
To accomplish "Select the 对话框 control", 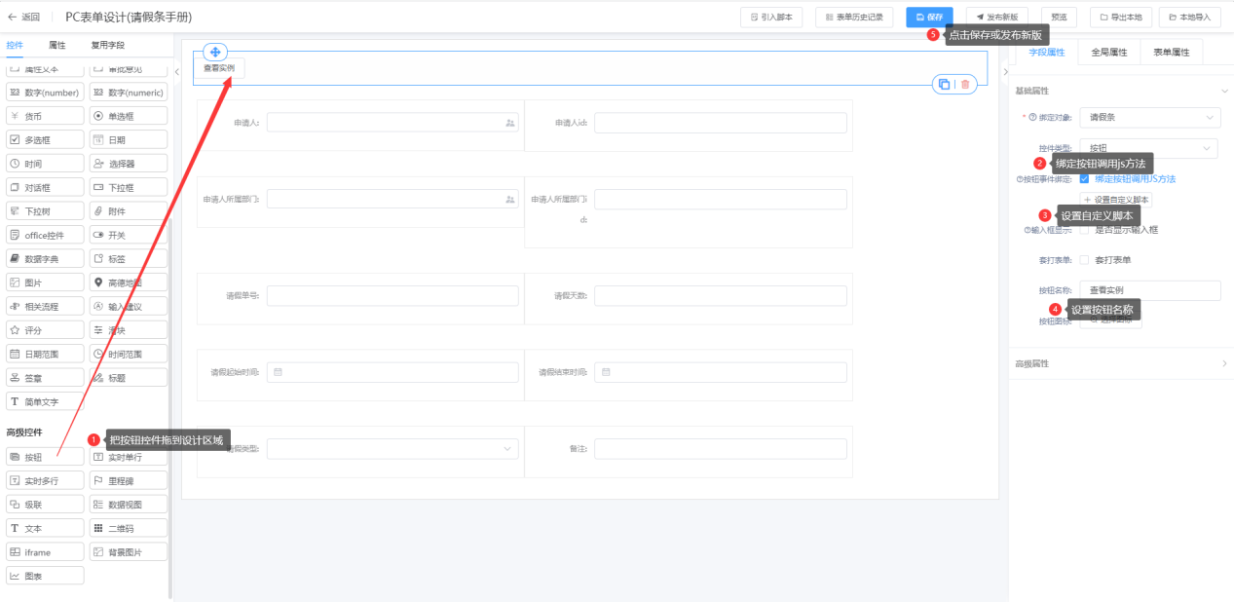I will (45, 187).
